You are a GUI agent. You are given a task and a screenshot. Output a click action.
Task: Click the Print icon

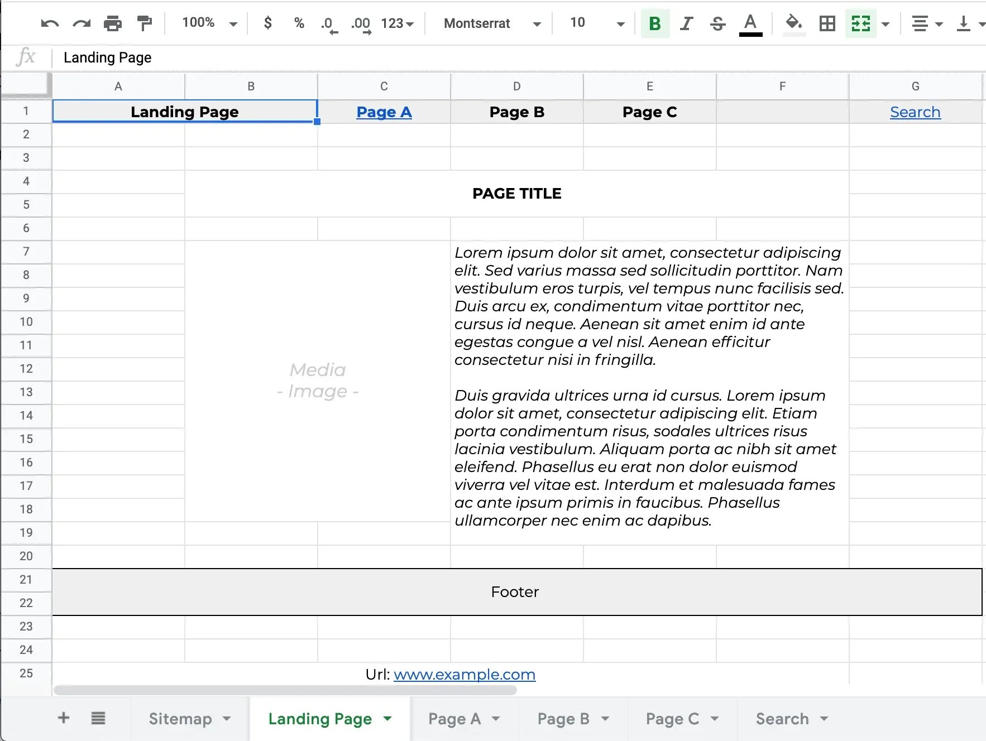tap(113, 23)
